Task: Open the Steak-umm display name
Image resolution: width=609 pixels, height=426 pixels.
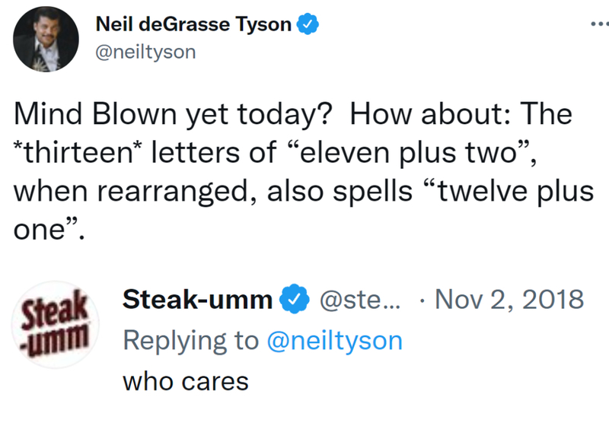Action: click(198, 300)
